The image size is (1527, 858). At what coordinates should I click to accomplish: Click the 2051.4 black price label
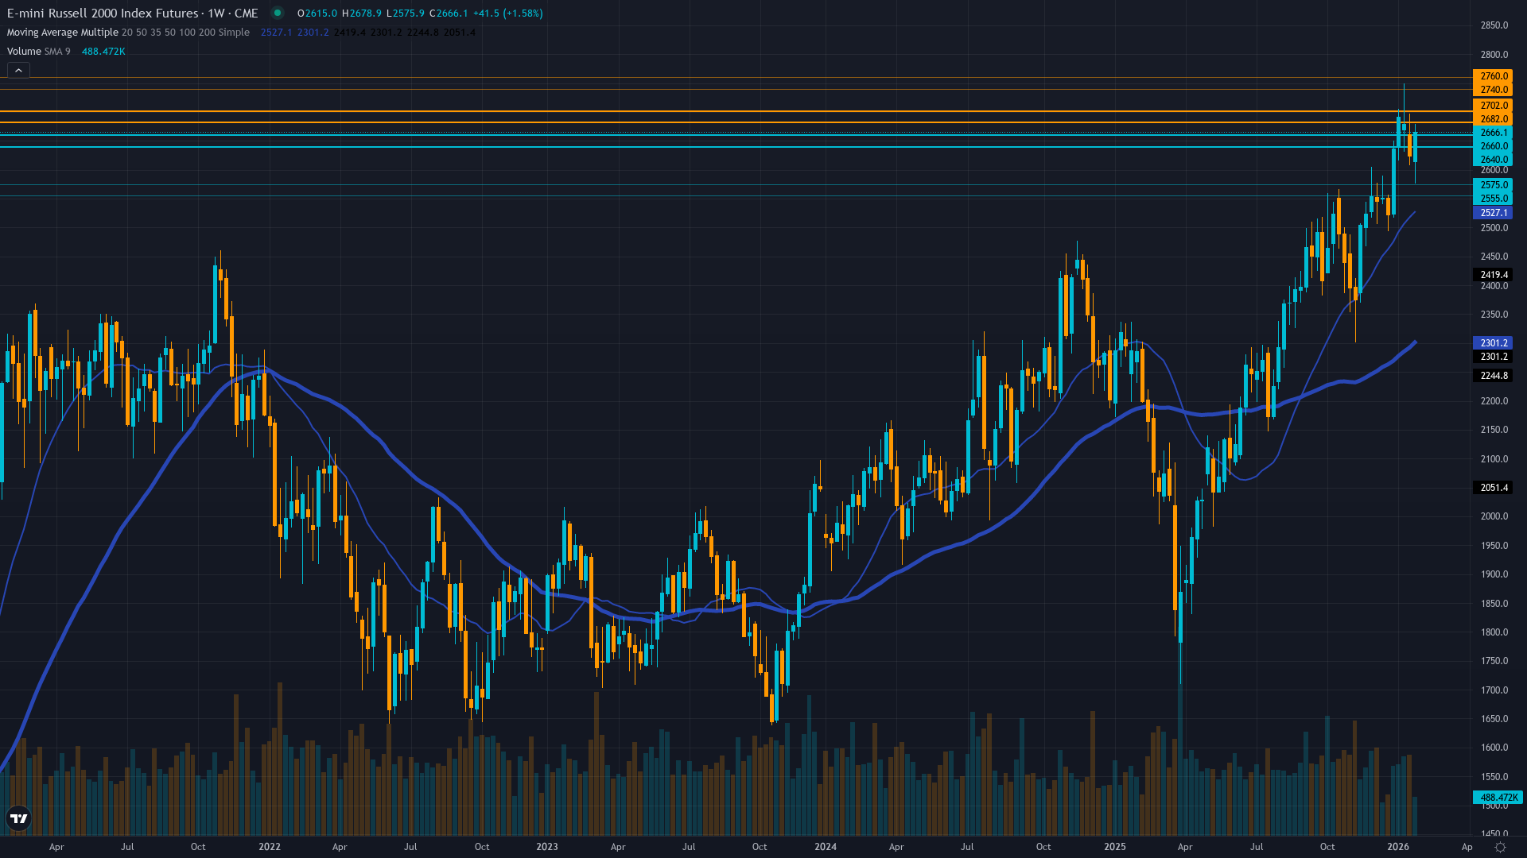[1493, 488]
